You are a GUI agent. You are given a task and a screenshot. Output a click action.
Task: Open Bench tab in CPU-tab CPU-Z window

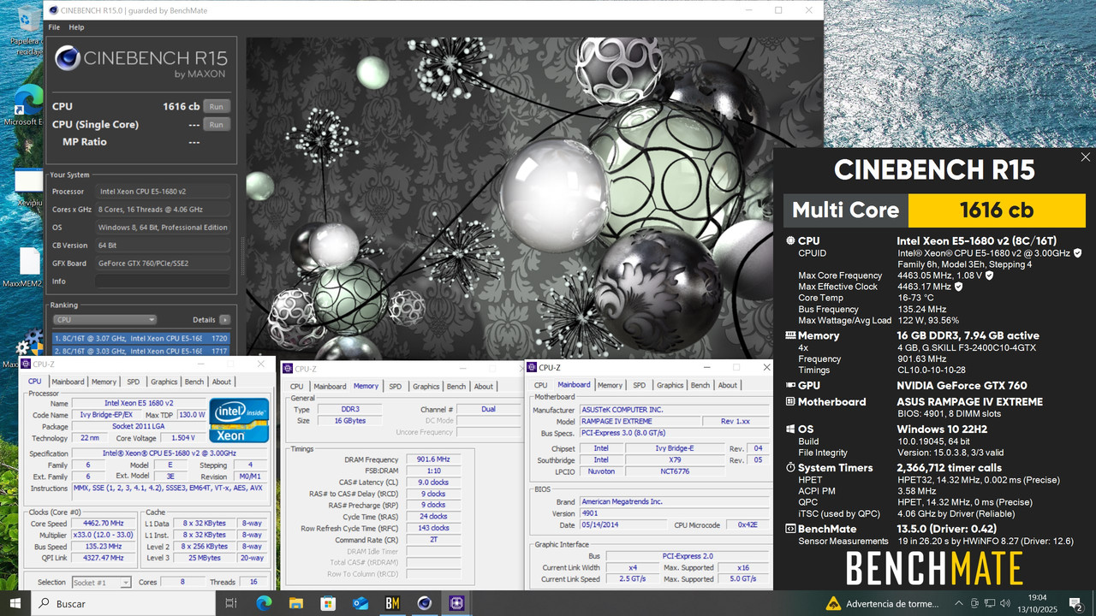click(x=194, y=382)
